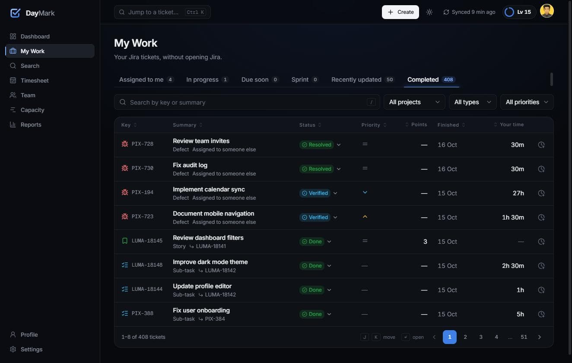
Task: Open the Search page in sidebar
Action: 50,66
